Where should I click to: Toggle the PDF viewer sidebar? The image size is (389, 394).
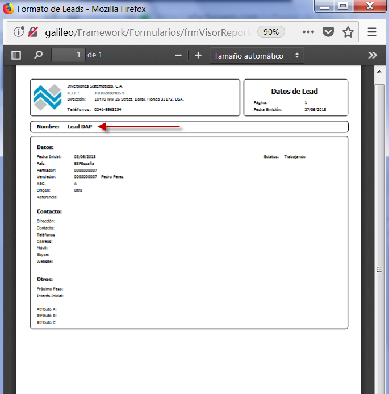[x=16, y=55]
